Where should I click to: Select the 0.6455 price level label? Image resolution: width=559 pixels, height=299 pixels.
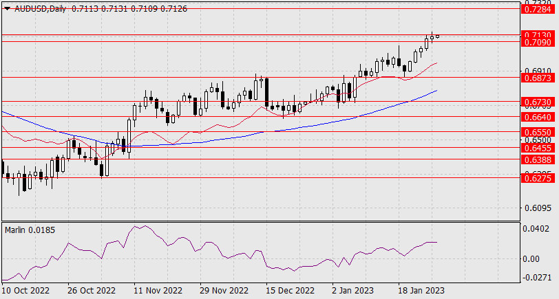pyautogui.click(x=538, y=148)
